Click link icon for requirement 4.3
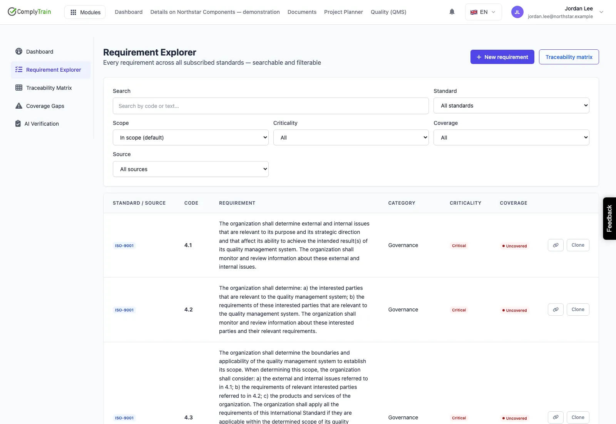This screenshot has height=424, width=616. 556,417
